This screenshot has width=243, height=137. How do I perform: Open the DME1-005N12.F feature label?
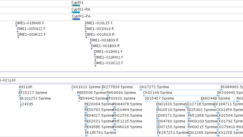click(31, 29)
